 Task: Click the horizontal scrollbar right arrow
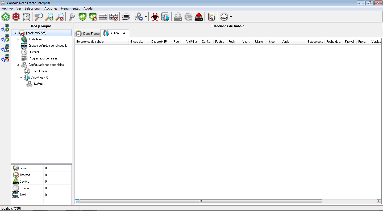click(x=379, y=201)
